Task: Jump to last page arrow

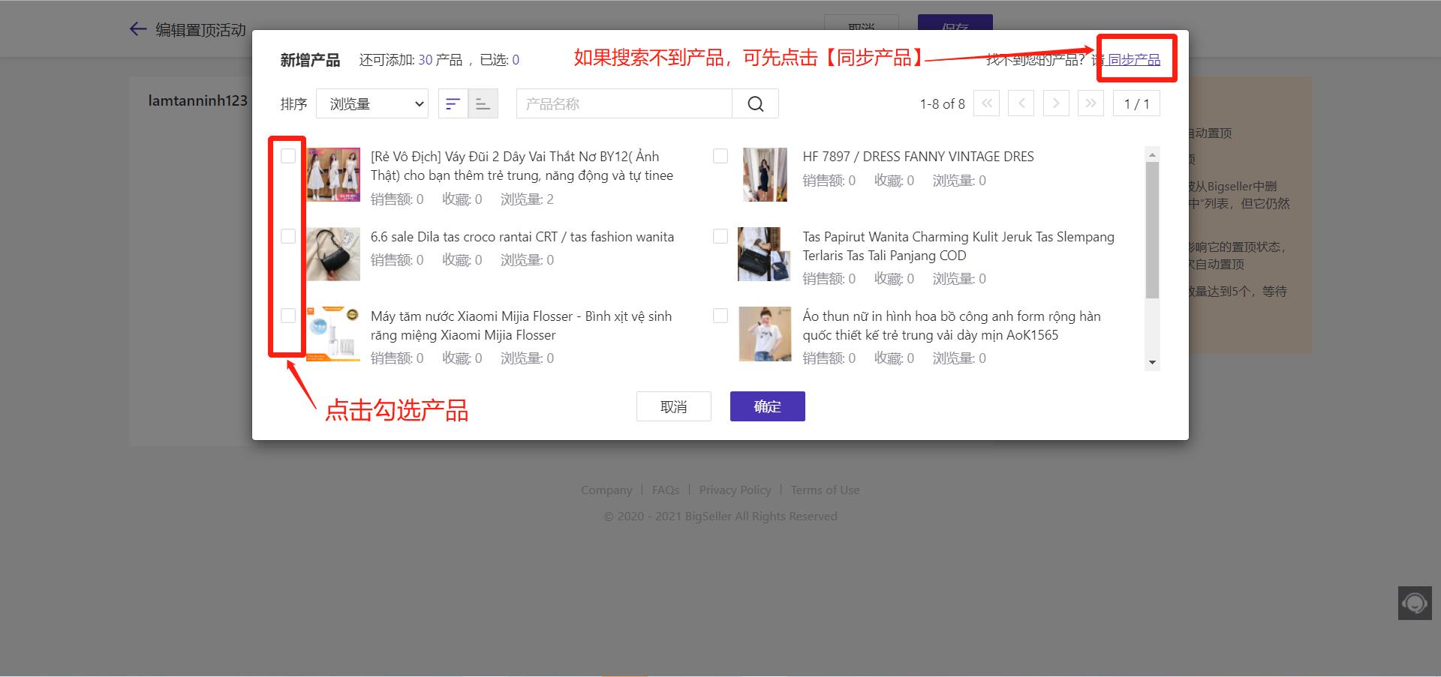Action: (1091, 104)
